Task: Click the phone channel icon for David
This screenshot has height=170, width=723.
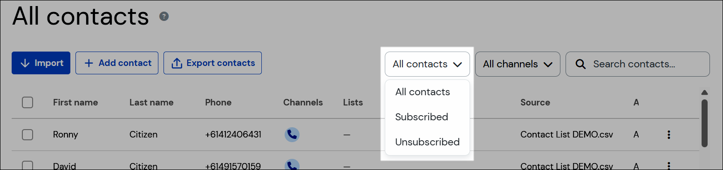Action: pyautogui.click(x=292, y=165)
